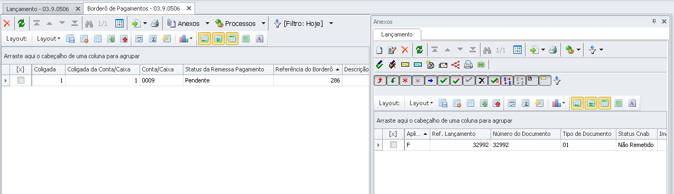Click the blue right-arrow status button
This screenshot has width=674, height=194.
click(x=430, y=80)
